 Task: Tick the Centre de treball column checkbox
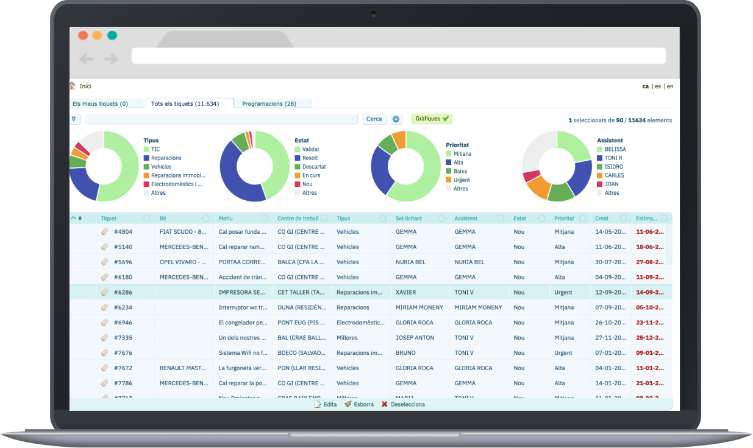(x=324, y=218)
